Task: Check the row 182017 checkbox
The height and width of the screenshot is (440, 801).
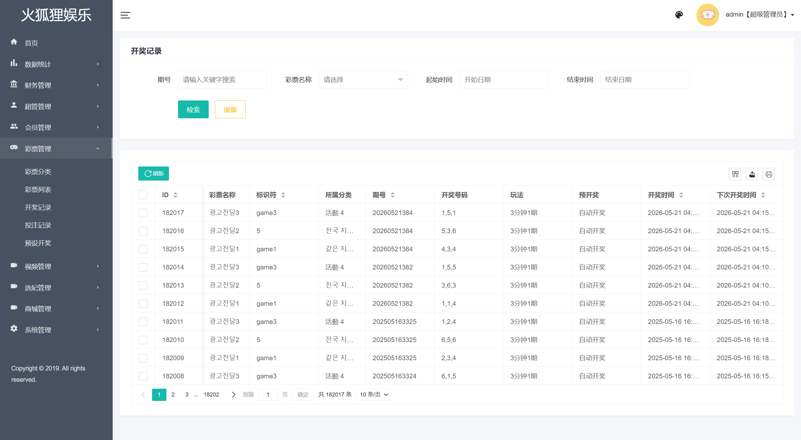Action: pyautogui.click(x=143, y=213)
